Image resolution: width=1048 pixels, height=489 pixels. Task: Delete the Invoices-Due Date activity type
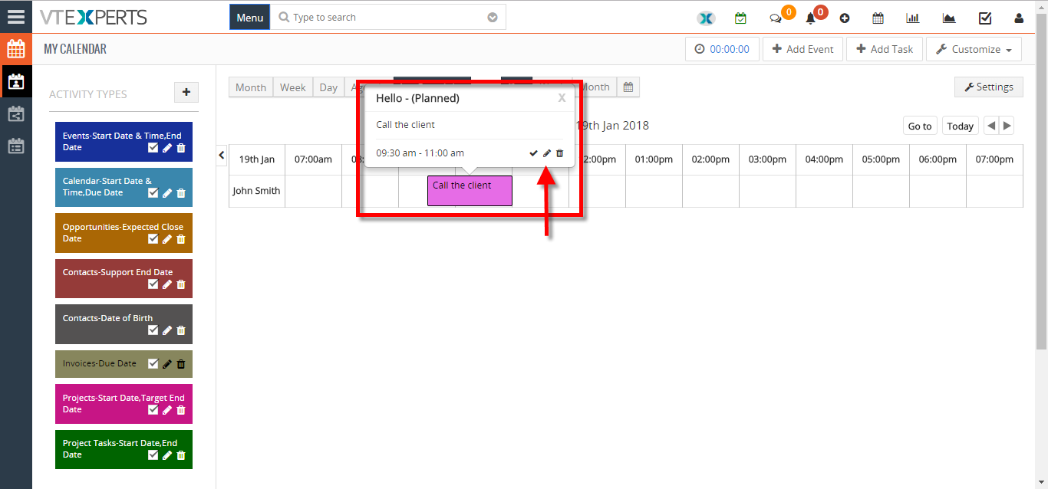click(x=181, y=364)
